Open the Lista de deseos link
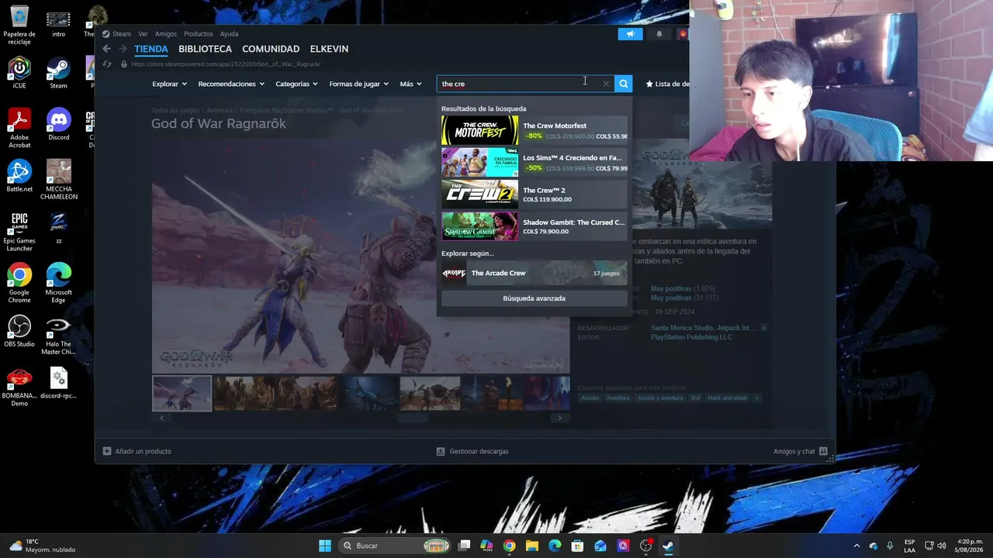Image resolution: width=993 pixels, height=558 pixels. (x=666, y=84)
